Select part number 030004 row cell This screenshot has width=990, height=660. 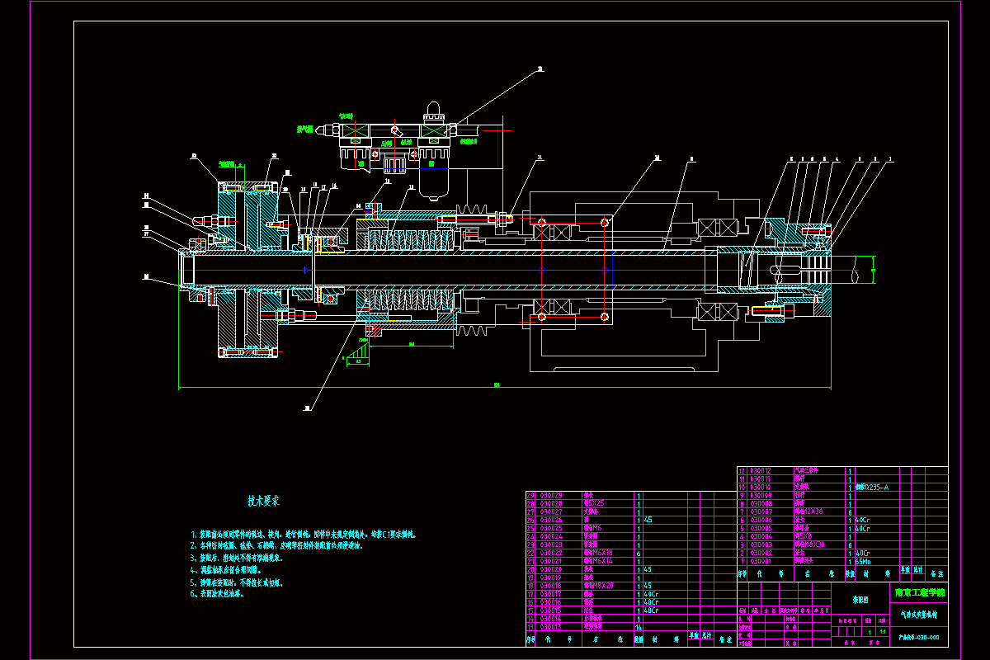pyautogui.click(x=761, y=536)
